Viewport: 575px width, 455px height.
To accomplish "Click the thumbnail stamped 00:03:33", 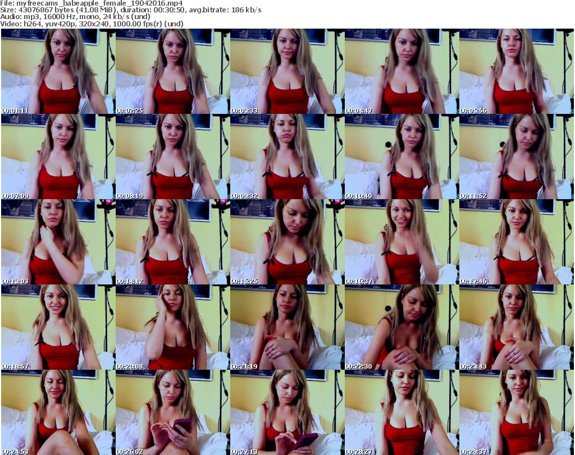I will [287, 71].
